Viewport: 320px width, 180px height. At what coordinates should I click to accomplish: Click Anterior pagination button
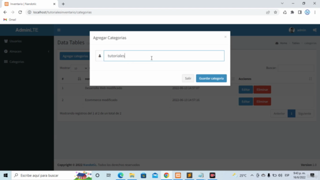pyautogui.click(x=279, y=113)
